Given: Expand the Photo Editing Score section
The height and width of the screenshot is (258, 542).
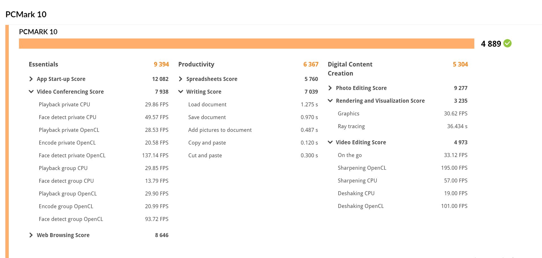Looking at the screenshot, I should [x=330, y=88].
